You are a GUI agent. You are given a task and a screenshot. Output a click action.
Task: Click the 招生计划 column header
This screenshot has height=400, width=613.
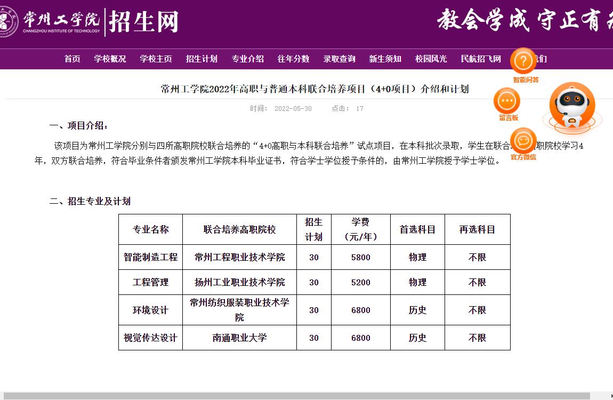click(x=314, y=229)
